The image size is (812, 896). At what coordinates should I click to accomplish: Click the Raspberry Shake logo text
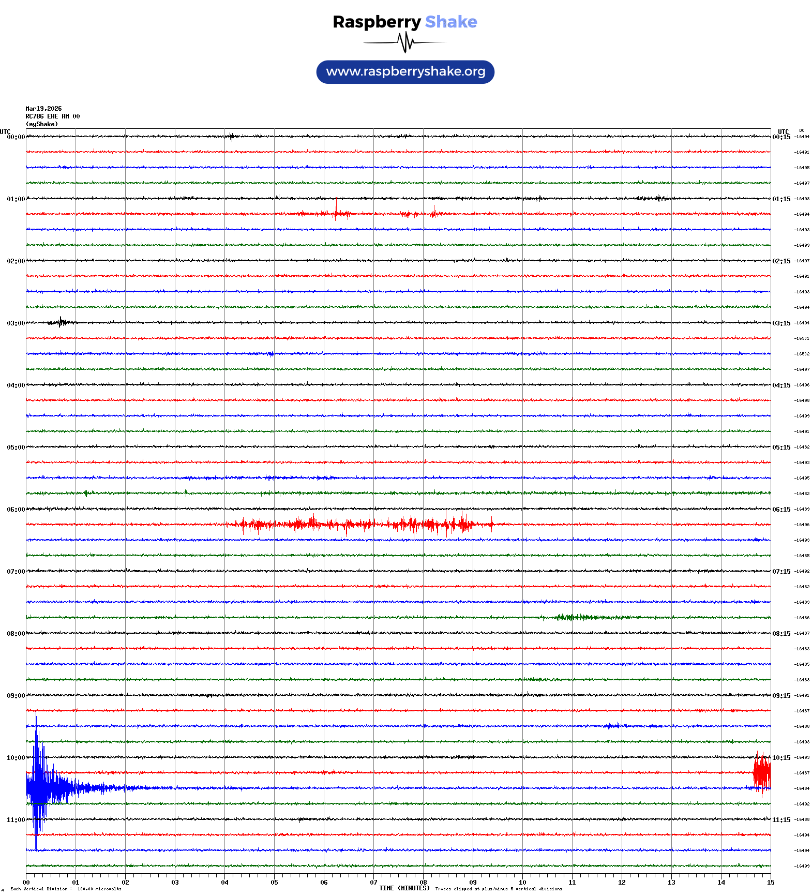pyautogui.click(x=404, y=22)
